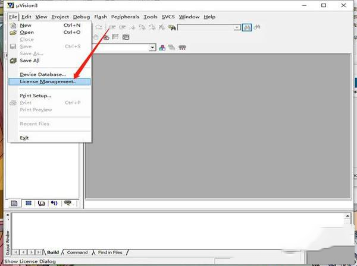The image size is (357, 266).
Task: Click the Save All disk icon
Action: coord(13,61)
